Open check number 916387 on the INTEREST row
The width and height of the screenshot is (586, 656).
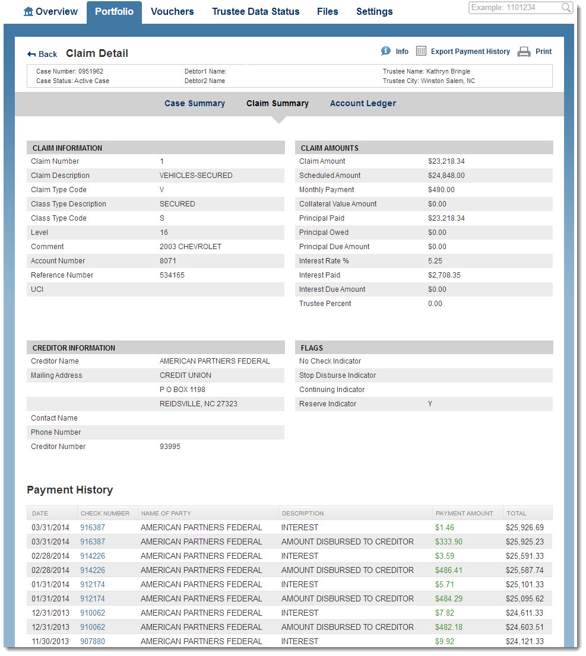click(93, 527)
